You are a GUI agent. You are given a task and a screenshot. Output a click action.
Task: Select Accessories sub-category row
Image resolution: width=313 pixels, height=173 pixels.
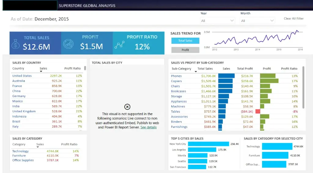(234, 117)
